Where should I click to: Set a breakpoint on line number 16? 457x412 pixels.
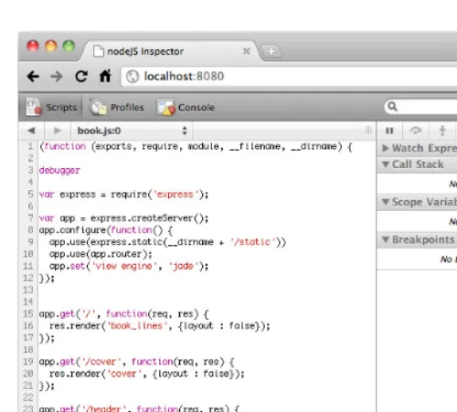[27, 325]
